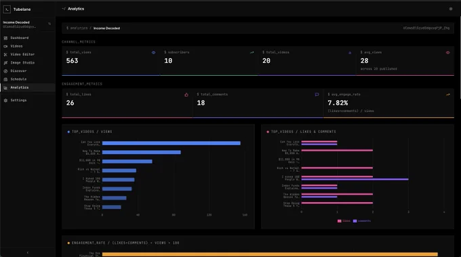Screen dimensions: 461x257
Task: Click the Tubelane terminal logo icon
Action: (x=7, y=9)
